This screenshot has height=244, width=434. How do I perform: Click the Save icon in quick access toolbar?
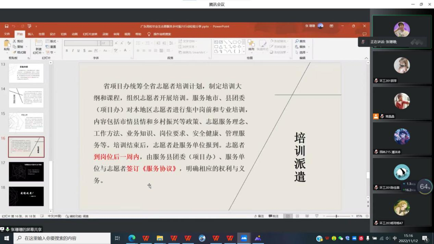(7, 26)
